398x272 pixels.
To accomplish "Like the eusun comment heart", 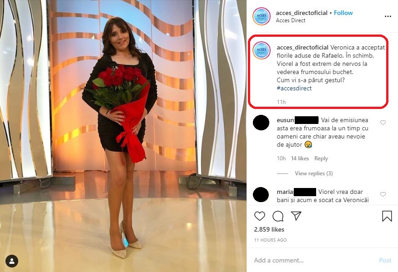I will point(383,123).
